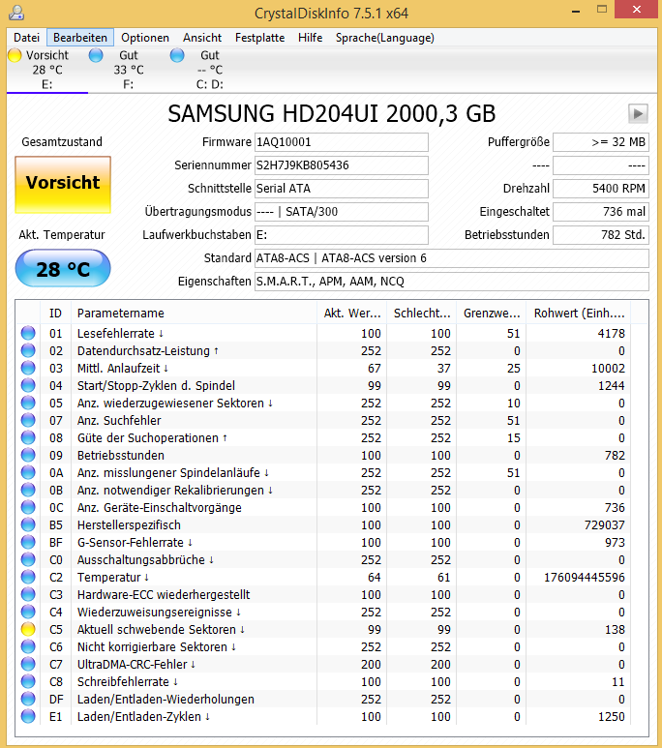
Task: Click the Eingeschaltet field 736 mal
Action: tap(601, 212)
